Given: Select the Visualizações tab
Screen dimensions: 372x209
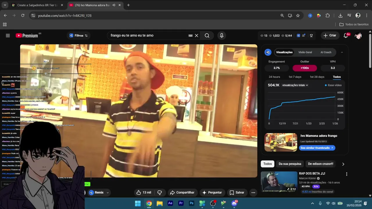Looking at the screenshot, I should [x=284, y=52].
